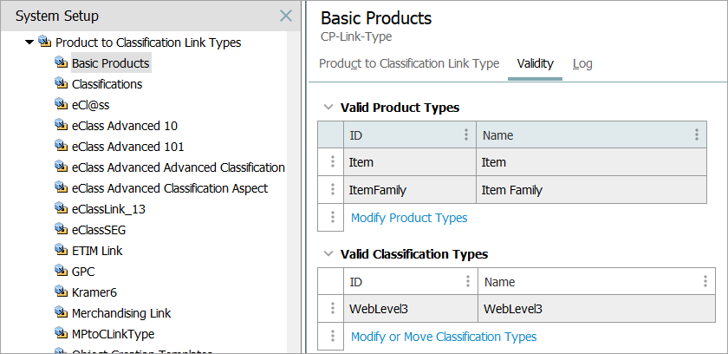Click Name column header in Valid Product Types
The width and height of the screenshot is (728, 354).
[591, 134]
